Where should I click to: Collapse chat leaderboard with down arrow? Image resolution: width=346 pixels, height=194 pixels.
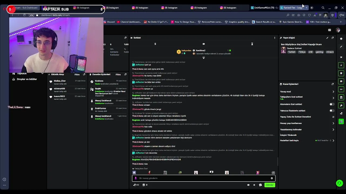click(204, 58)
